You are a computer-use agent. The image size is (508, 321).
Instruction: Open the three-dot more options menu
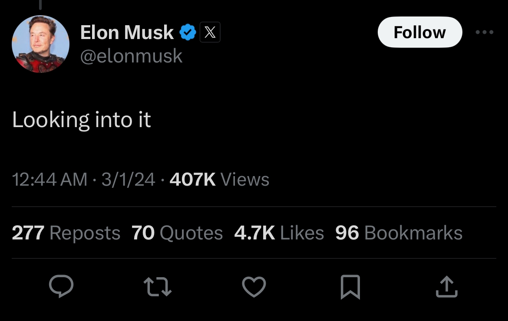[x=484, y=33]
